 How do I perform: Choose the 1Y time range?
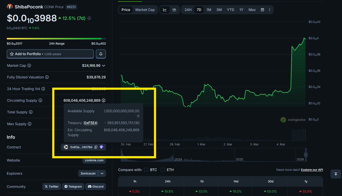coord(241,10)
